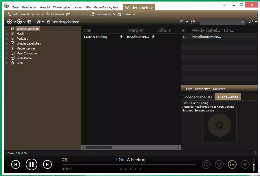Open the Extras menu in menu bar
The width and height of the screenshot is (260, 176).
[77, 7]
